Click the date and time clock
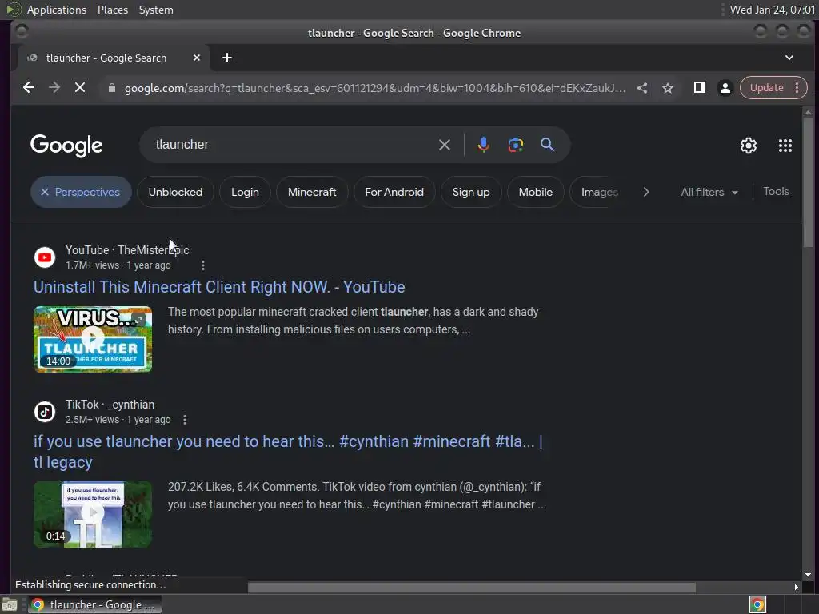Screen dimensions: 819x614 click(x=772, y=10)
